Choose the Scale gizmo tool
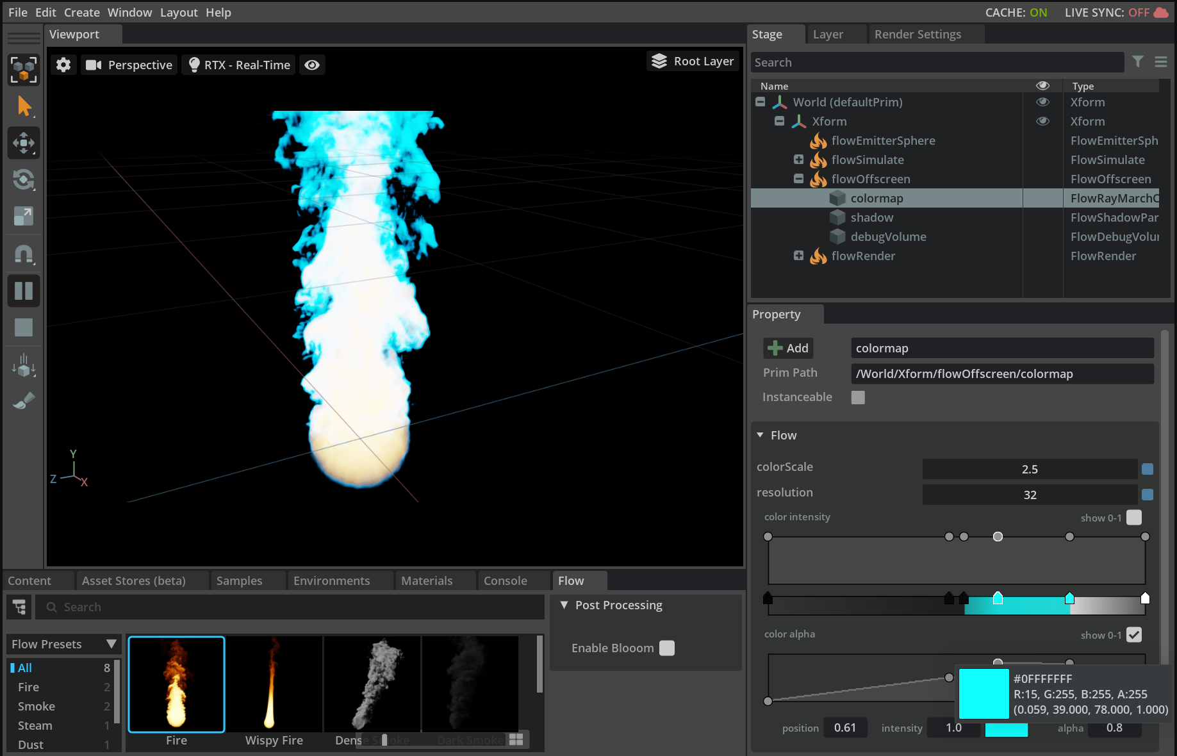 pyautogui.click(x=24, y=217)
